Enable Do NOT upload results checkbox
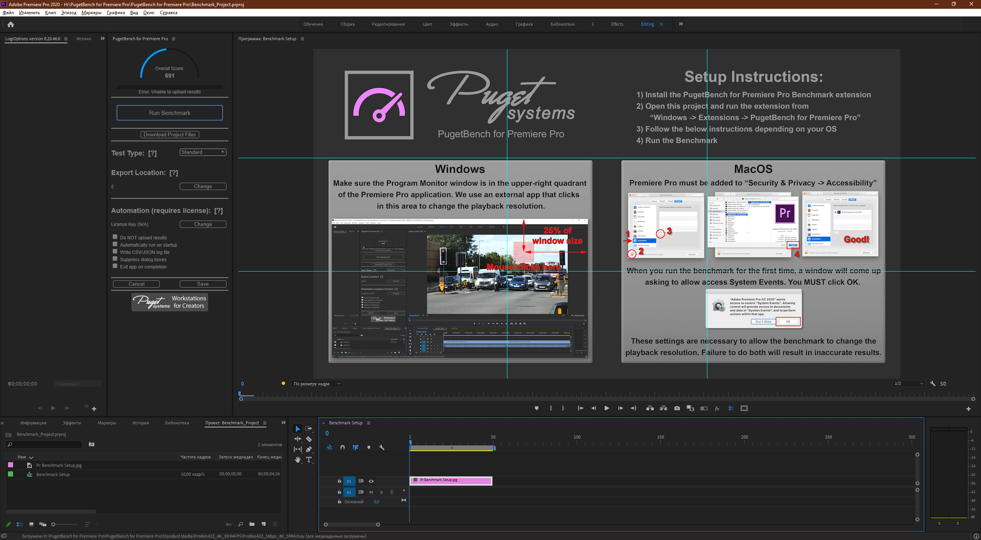Image resolution: width=981 pixels, height=540 pixels. pos(115,237)
